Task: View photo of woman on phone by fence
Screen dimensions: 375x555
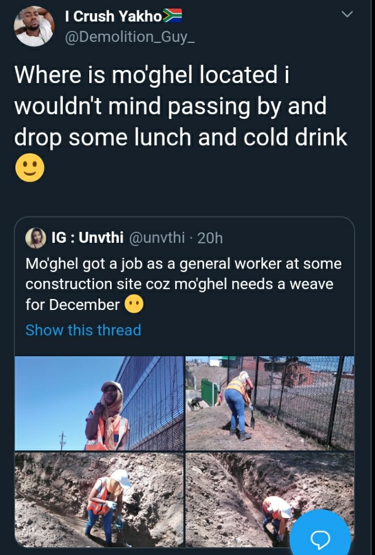Action: click(x=99, y=403)
